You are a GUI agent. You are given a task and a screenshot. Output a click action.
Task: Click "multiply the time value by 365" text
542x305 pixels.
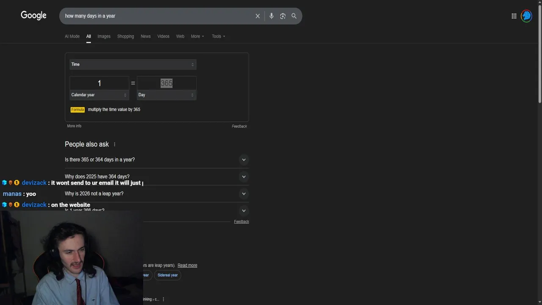pos(114,110)
